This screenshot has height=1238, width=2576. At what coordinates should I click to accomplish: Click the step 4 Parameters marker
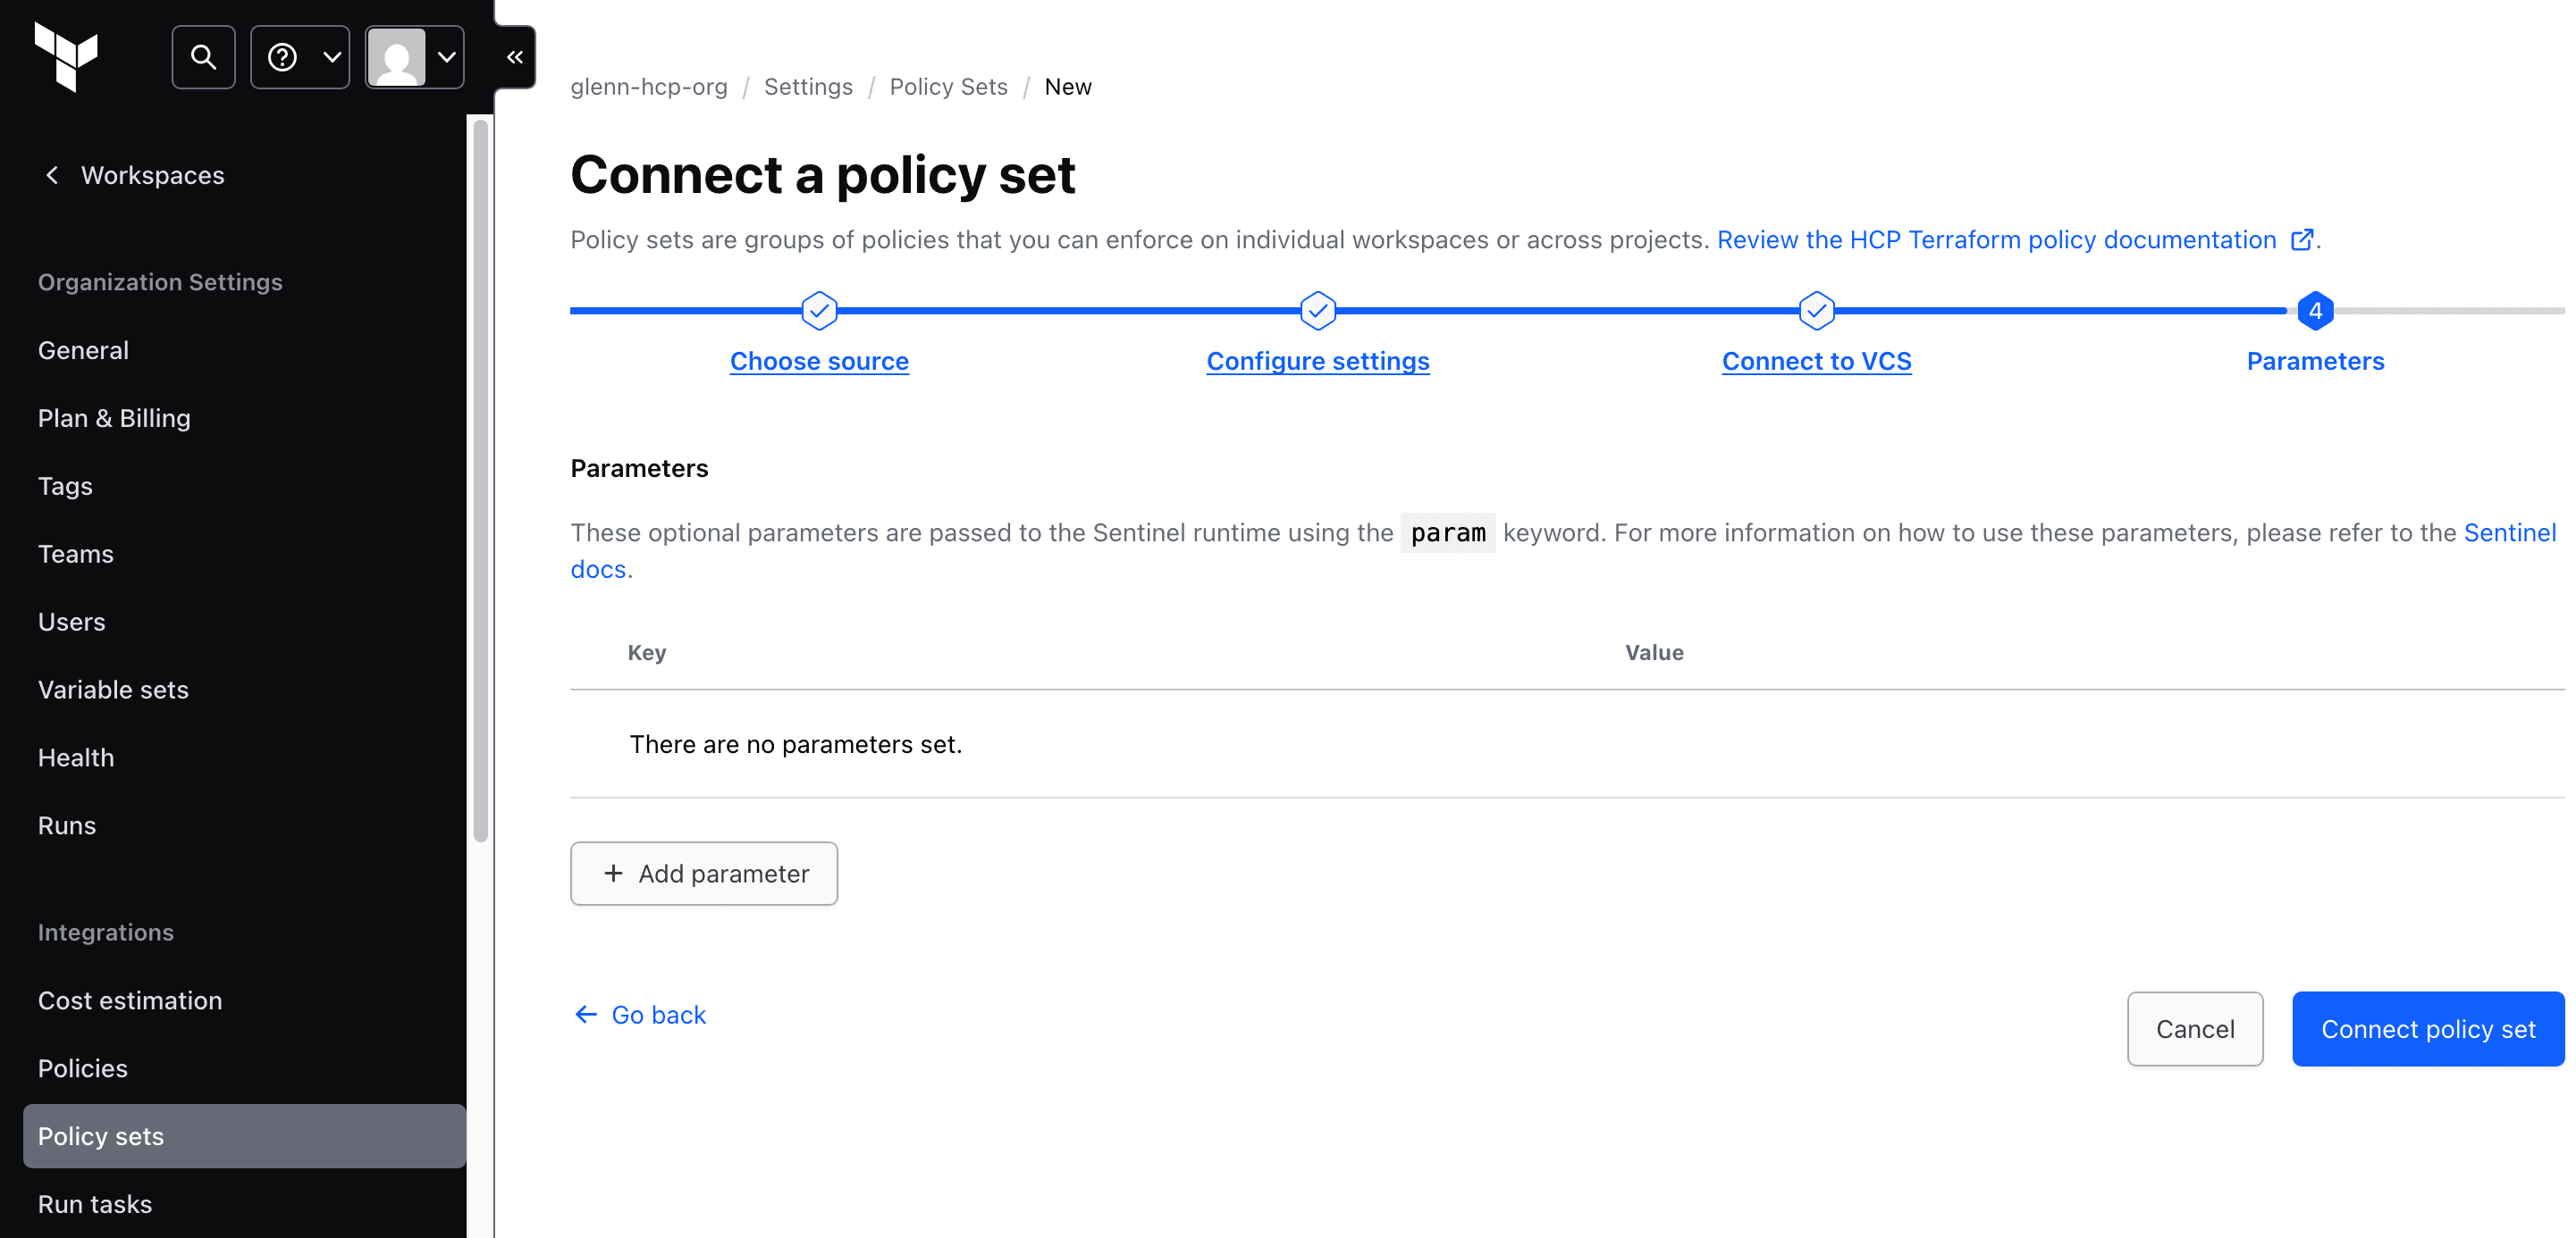2314,311
